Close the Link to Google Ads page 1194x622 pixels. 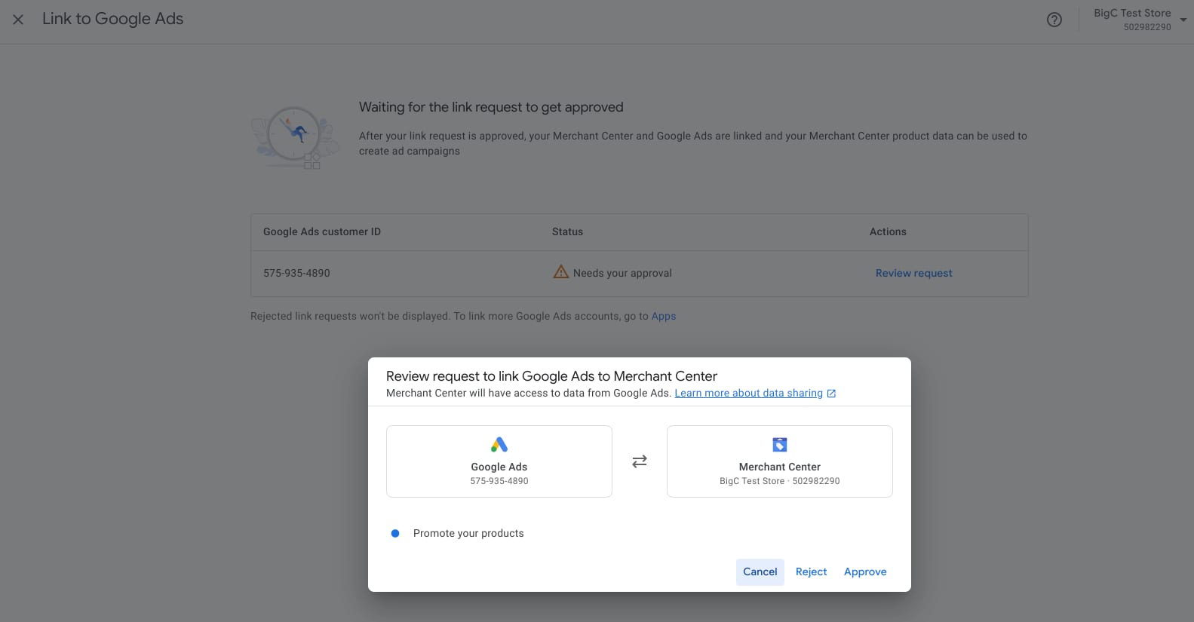[x=18, y=20]
